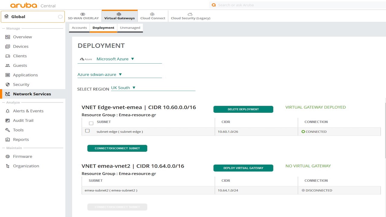Click the Cloud Security (Legacy) cloud icon
Screen dimensions: 386x217
point(190,14)
